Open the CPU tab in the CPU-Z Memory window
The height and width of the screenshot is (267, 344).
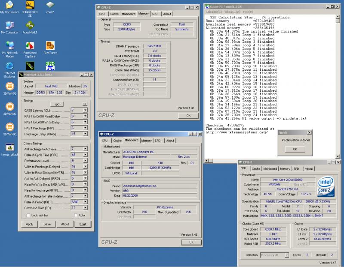[x=102, y=14]
